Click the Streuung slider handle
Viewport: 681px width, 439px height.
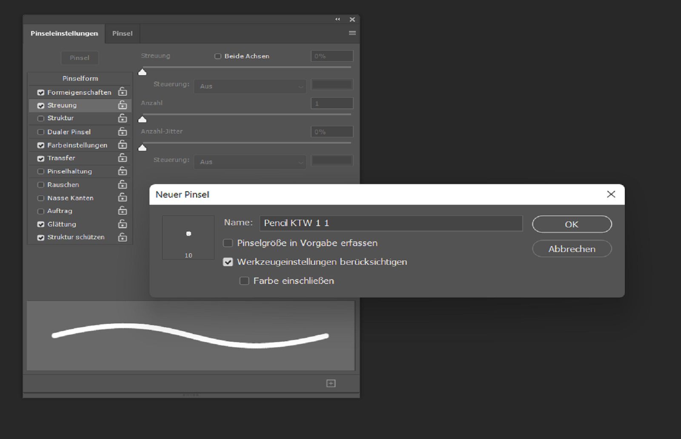[x=143, y=72]
